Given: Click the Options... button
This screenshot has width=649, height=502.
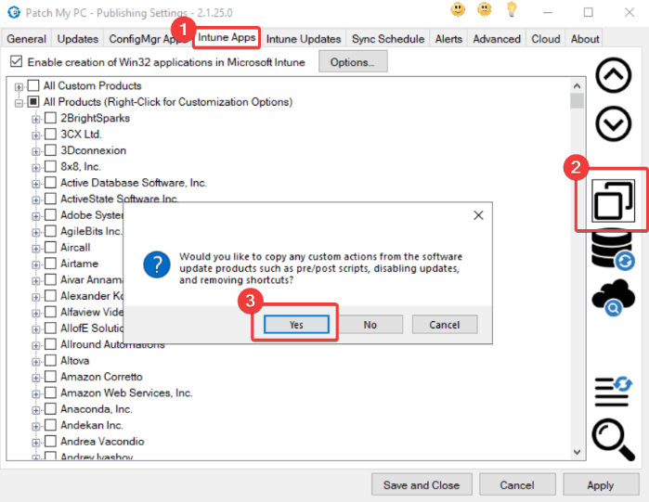Looking at the screenshot, I should click(x=353, y=61).
